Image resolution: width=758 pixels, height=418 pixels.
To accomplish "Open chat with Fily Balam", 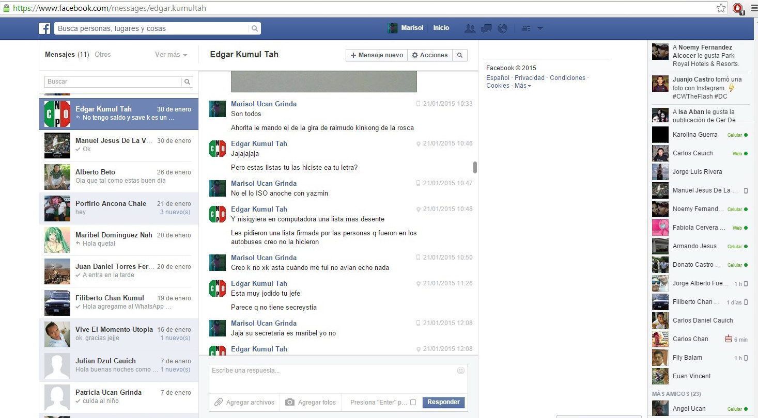I will [700, 358].
